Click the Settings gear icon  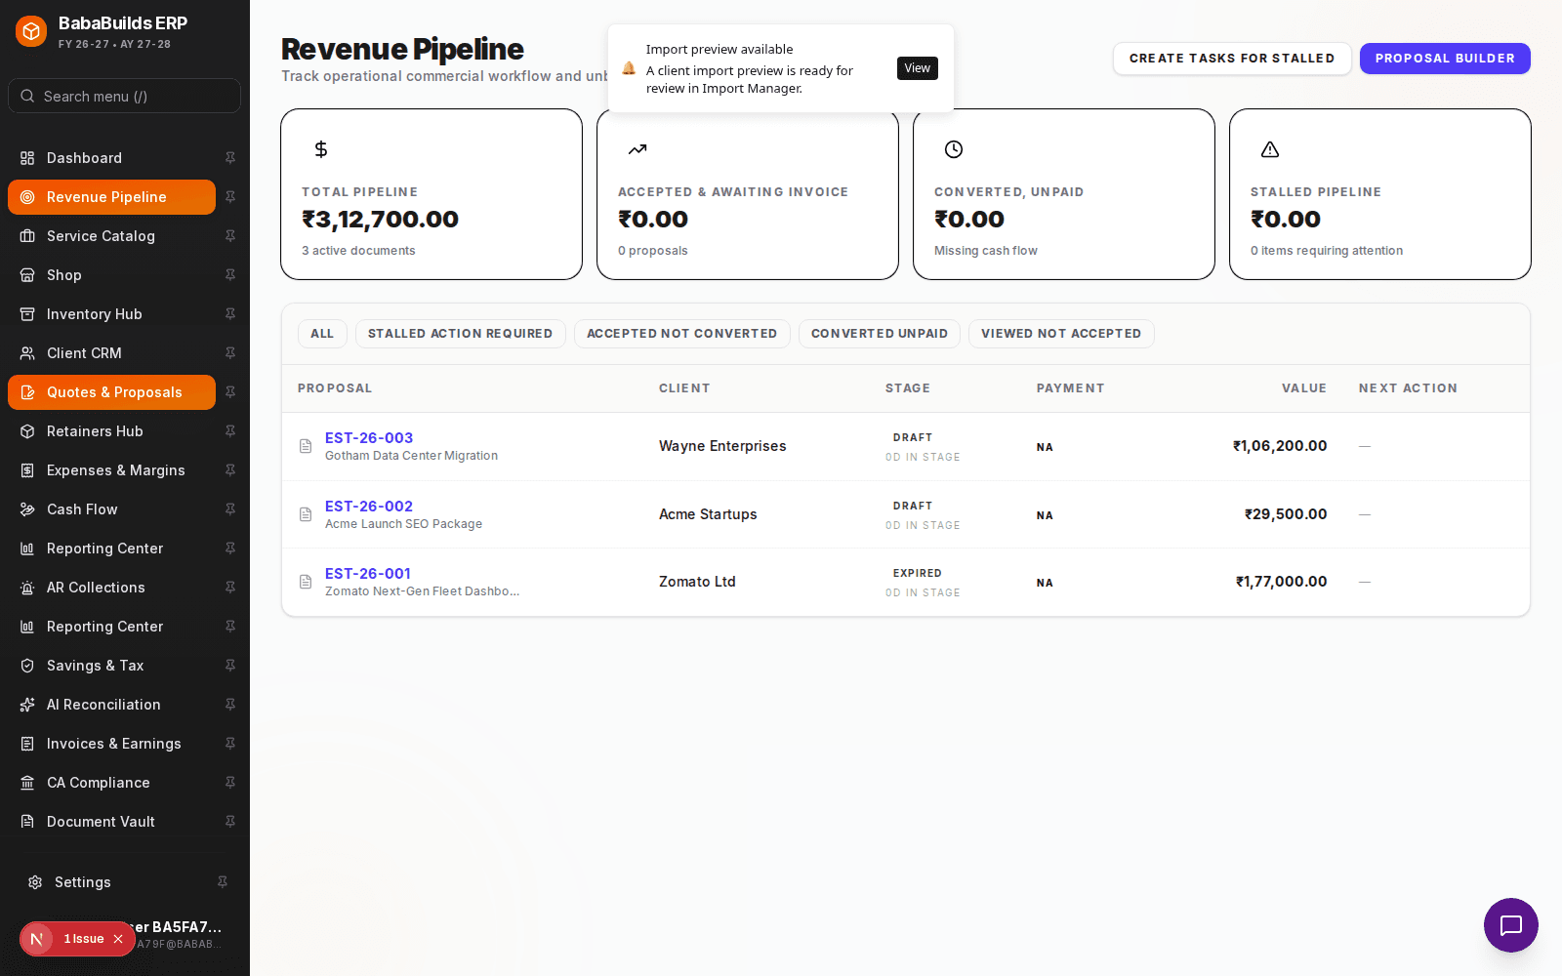pos(35,882)
